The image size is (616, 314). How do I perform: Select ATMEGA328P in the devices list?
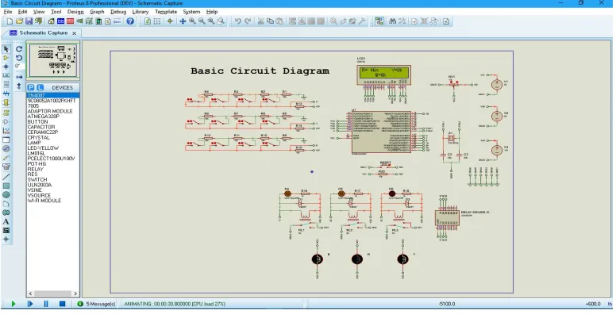pos(43,117)
